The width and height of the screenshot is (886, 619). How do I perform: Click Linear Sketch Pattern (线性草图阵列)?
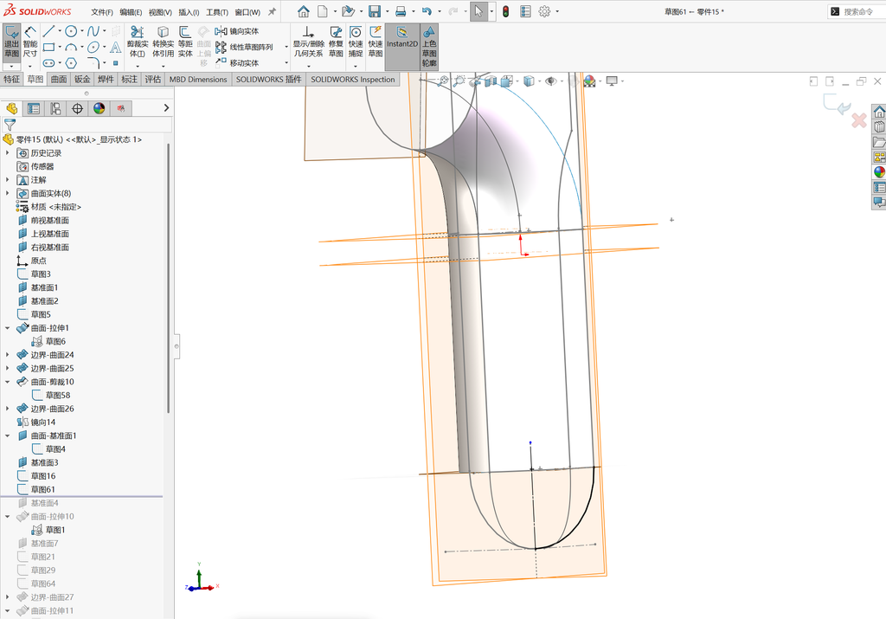tap(243, 47)
